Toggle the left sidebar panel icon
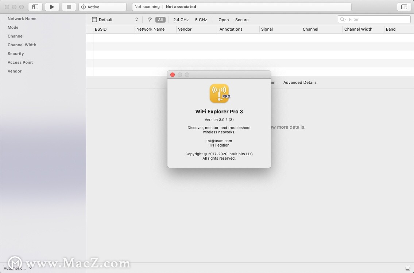The width and height of the screenshot is (414, 273). click(35, 7)
